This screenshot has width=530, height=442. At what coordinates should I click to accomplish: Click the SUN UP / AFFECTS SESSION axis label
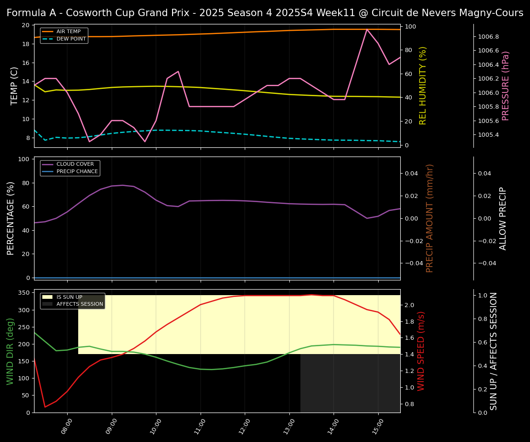click(494, 351)
